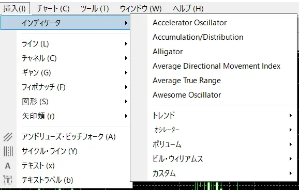
Task: Click the Text tool A icon
Action: pos(8,166)
